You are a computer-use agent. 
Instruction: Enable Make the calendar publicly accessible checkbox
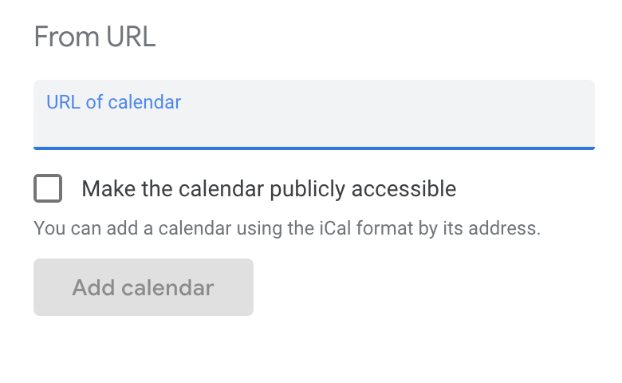[x=48, y=189]
